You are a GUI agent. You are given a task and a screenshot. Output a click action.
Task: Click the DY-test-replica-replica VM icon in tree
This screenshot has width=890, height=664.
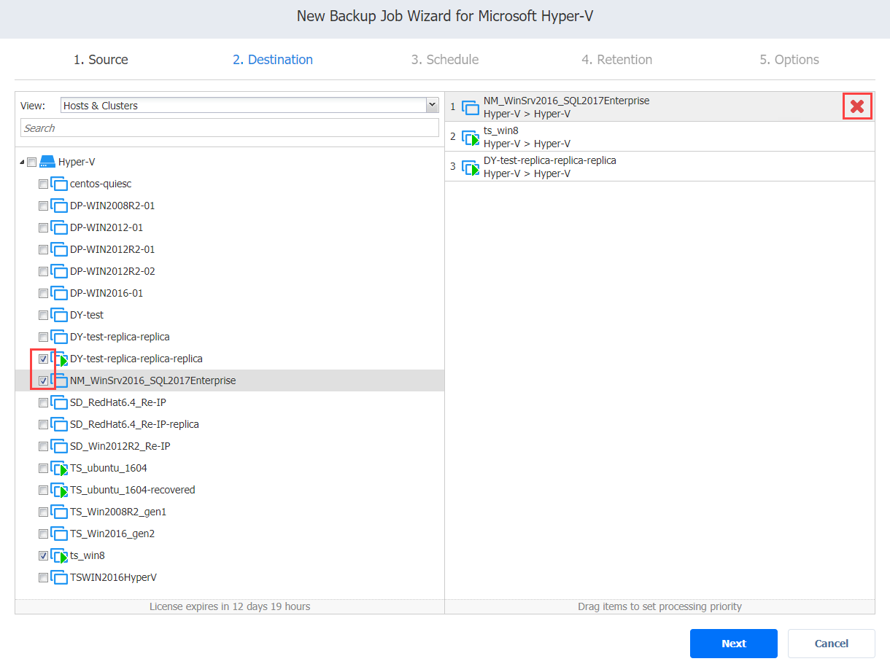[59, 337]
